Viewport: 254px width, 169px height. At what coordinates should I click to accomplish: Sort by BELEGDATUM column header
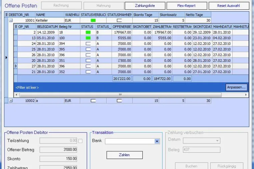(47, 27)
